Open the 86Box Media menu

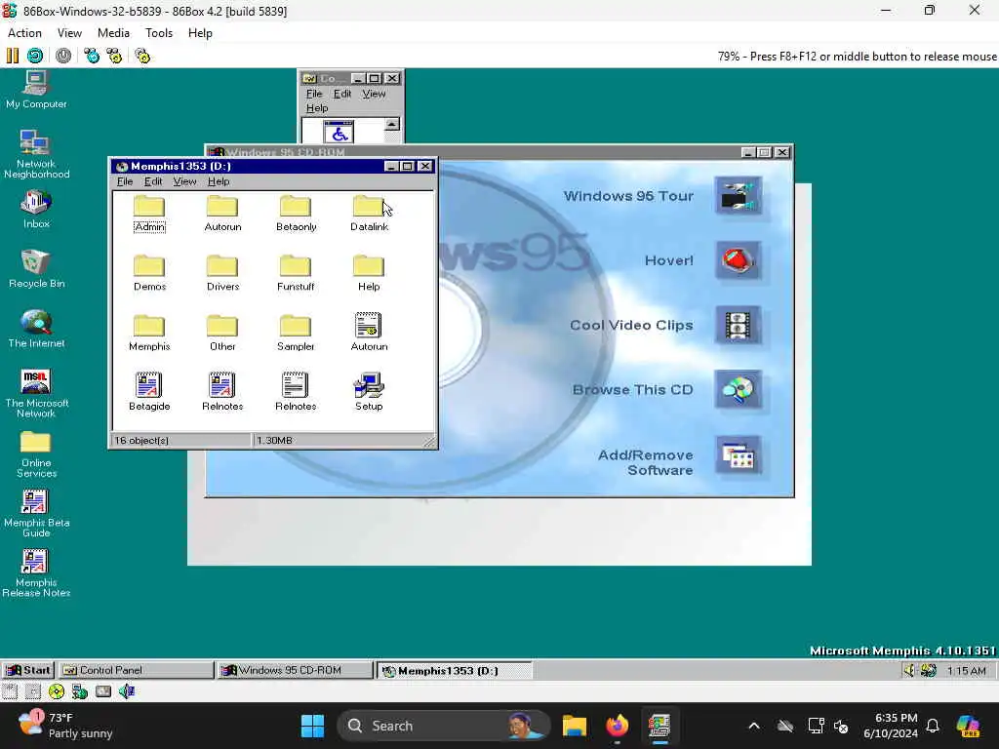click(x=113, y=33)
